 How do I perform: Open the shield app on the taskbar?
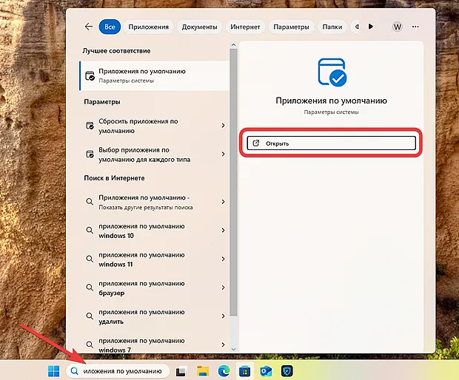(x=287, y=371)
